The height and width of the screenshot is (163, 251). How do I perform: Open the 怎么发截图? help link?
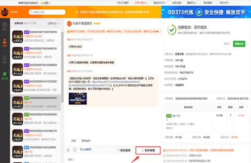point(86,149)
